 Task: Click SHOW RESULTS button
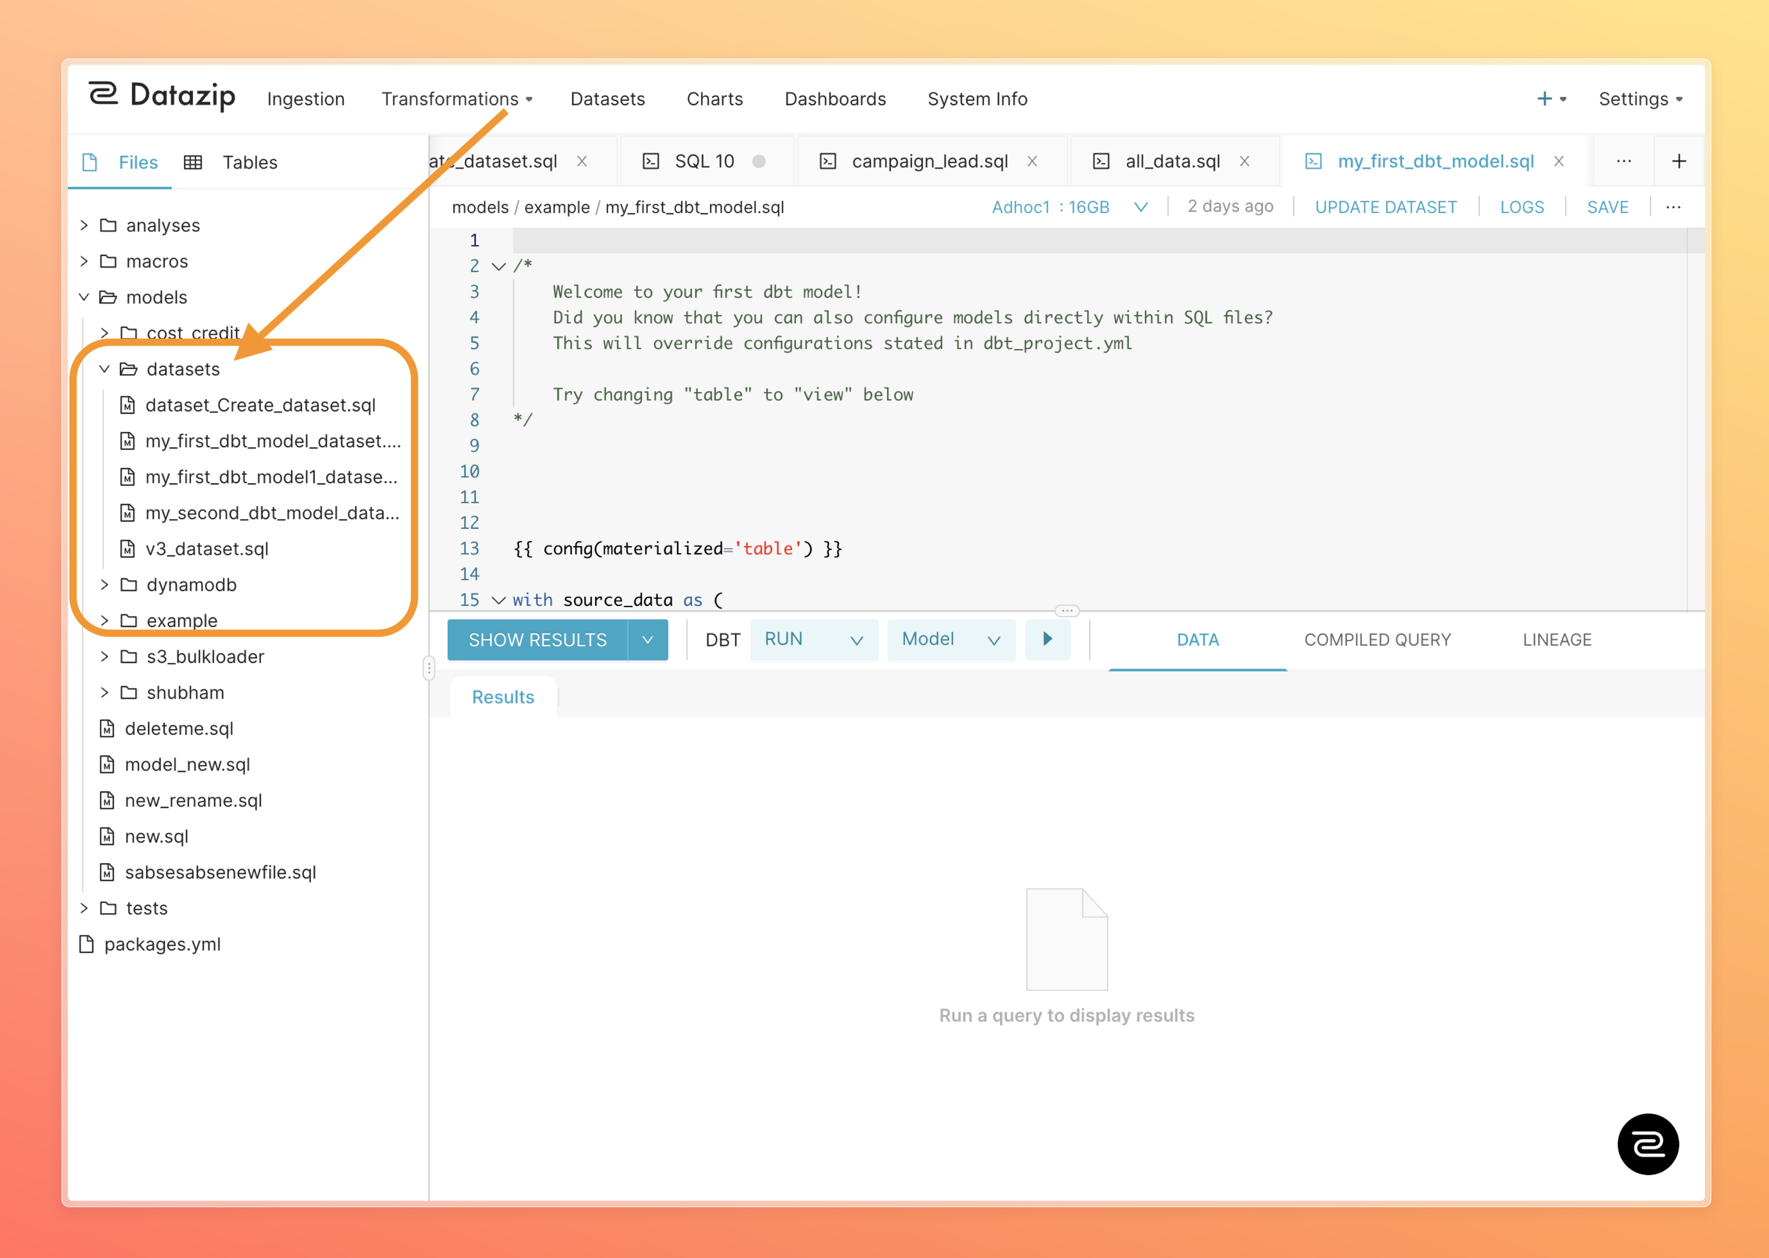(x=537, y=640)
